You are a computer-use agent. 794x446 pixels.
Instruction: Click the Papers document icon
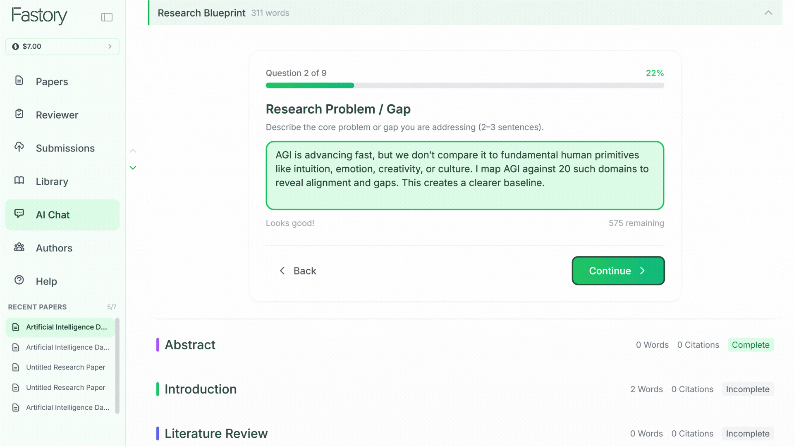19,81
